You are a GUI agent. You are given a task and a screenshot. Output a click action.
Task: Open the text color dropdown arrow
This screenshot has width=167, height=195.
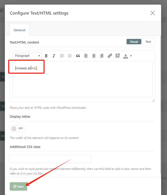point(131,56)
